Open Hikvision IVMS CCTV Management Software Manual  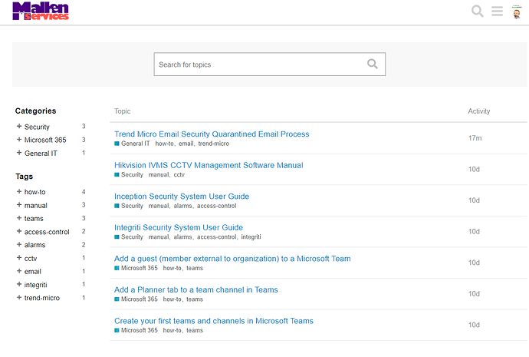coord(209,165)
